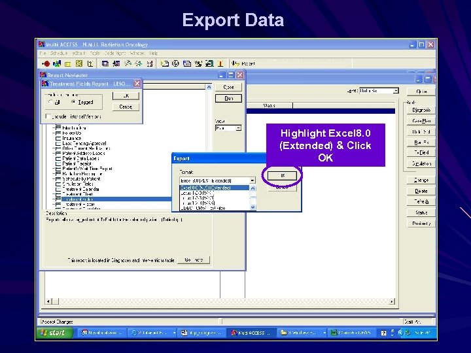Click the Change button

click(421, 180)
